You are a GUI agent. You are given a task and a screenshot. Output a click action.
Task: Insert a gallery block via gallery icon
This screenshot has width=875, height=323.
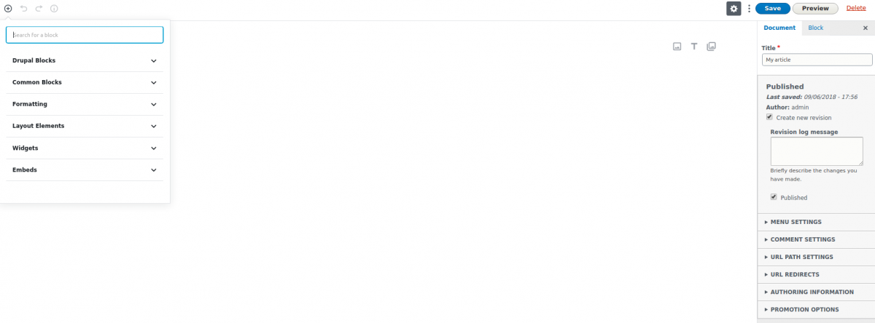712,47
